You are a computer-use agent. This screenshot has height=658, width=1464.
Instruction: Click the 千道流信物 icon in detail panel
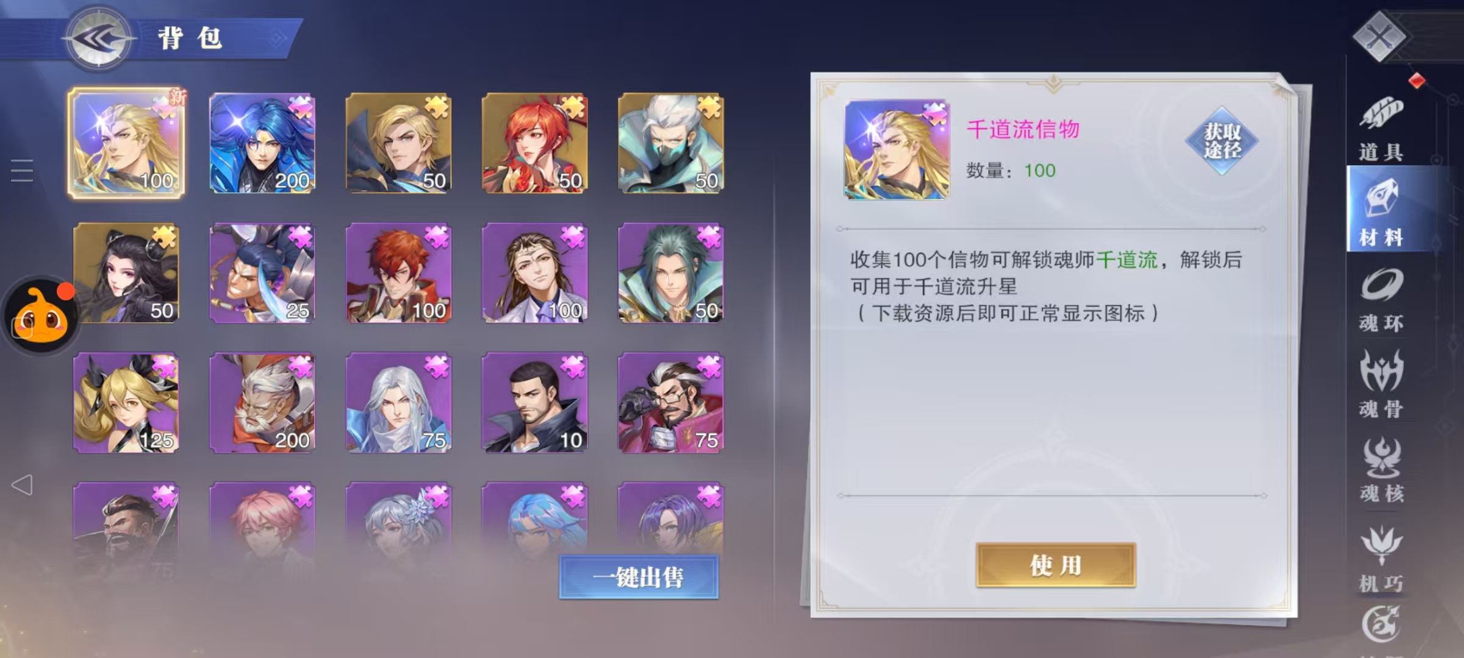[x=897, y=150]
